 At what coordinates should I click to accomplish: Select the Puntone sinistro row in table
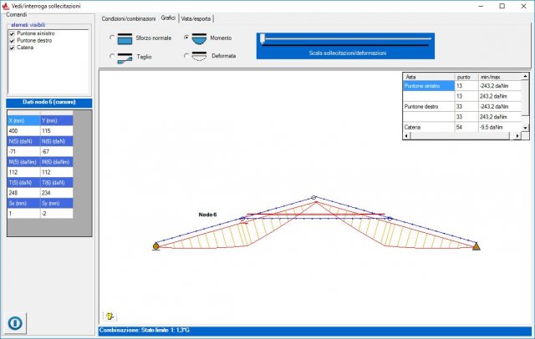coord(429,86)
